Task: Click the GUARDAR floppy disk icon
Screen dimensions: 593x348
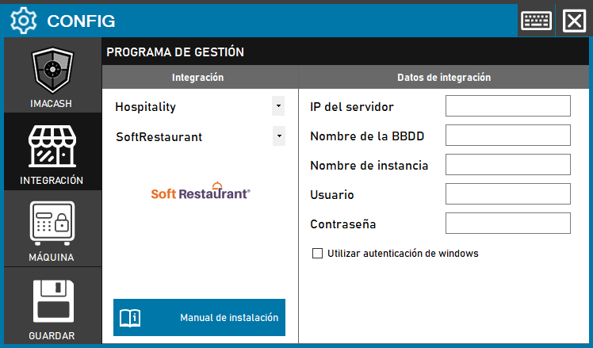Action: (x=52, y=301)
